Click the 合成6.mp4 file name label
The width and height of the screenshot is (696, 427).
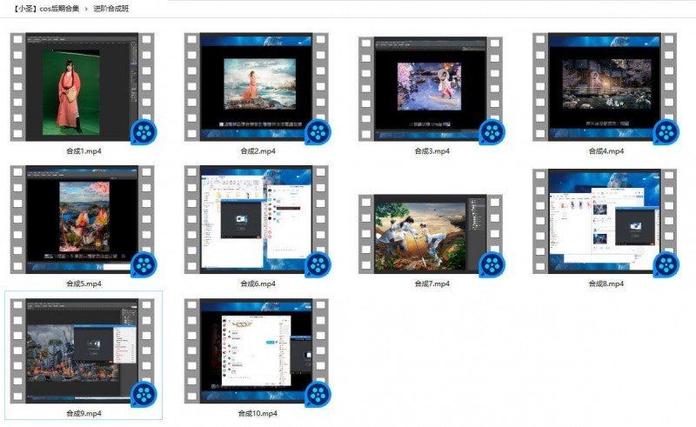[x=258, y=284]
